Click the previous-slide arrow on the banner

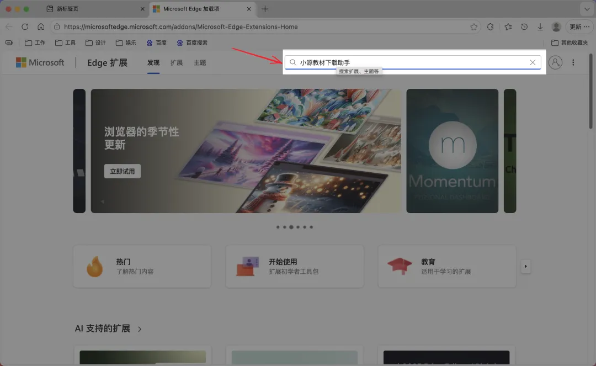pos(102,201)
